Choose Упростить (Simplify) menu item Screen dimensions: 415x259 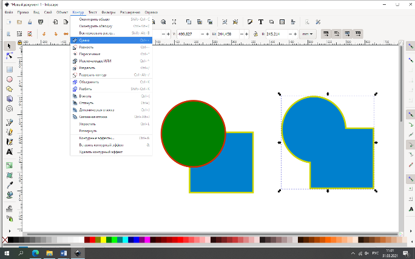tap(111, 124)
